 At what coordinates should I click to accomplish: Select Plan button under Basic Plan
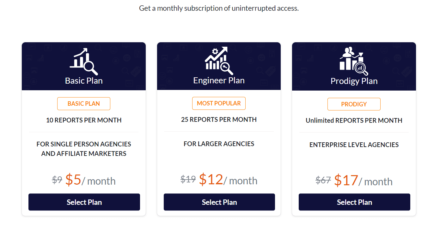pos(84,202)
